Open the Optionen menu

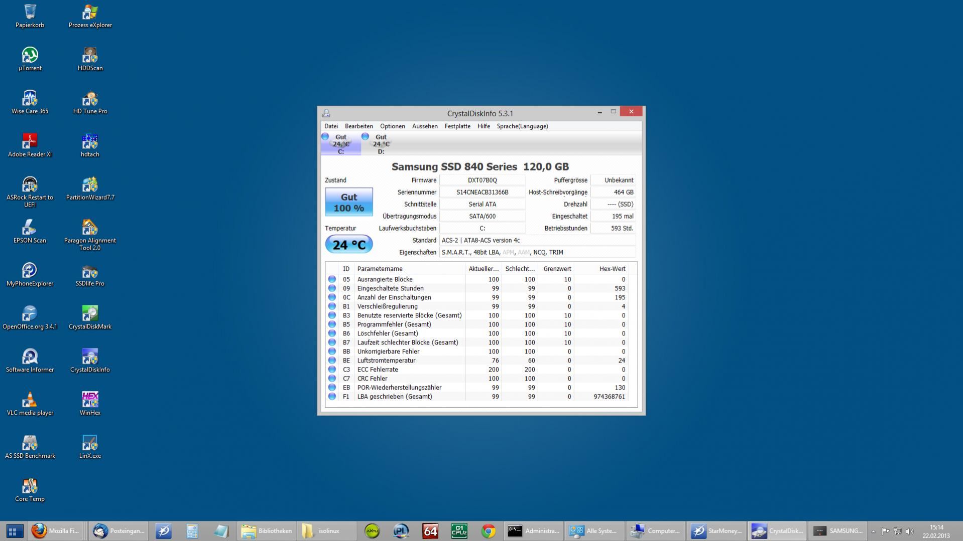392,126
